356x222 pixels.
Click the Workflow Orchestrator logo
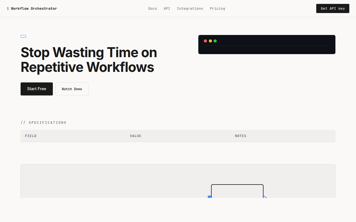(x=32, y=9)
